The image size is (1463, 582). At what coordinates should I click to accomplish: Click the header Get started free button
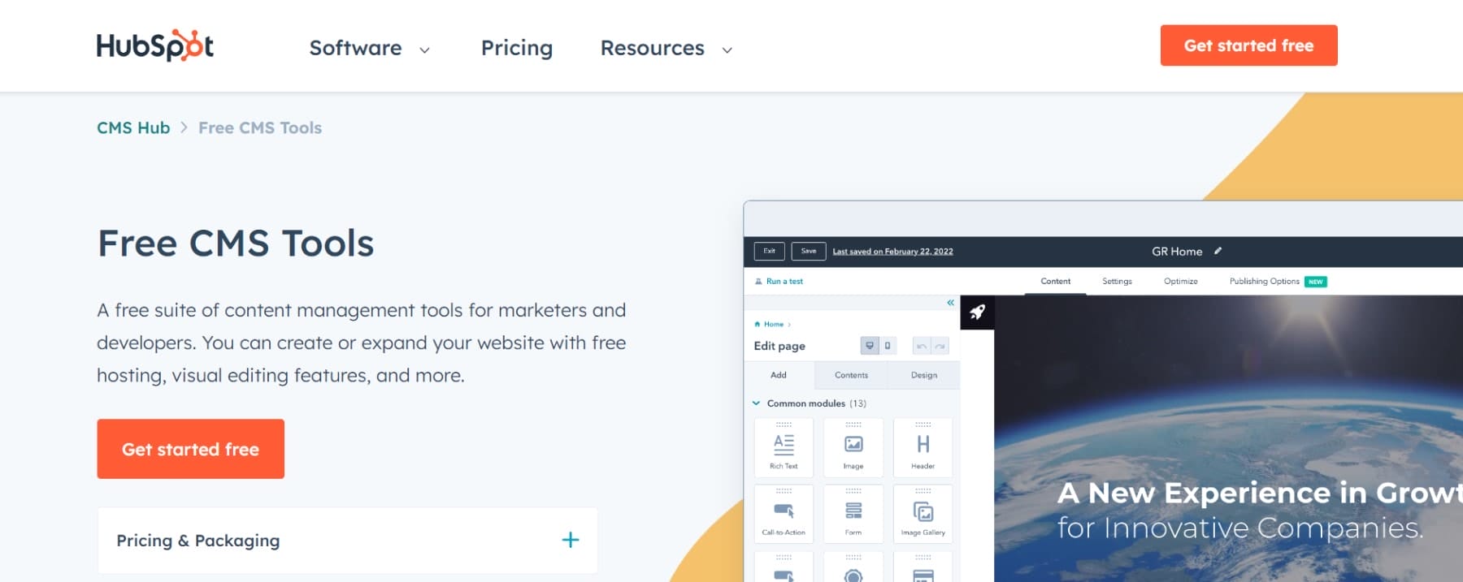[x=1248, y=45]
